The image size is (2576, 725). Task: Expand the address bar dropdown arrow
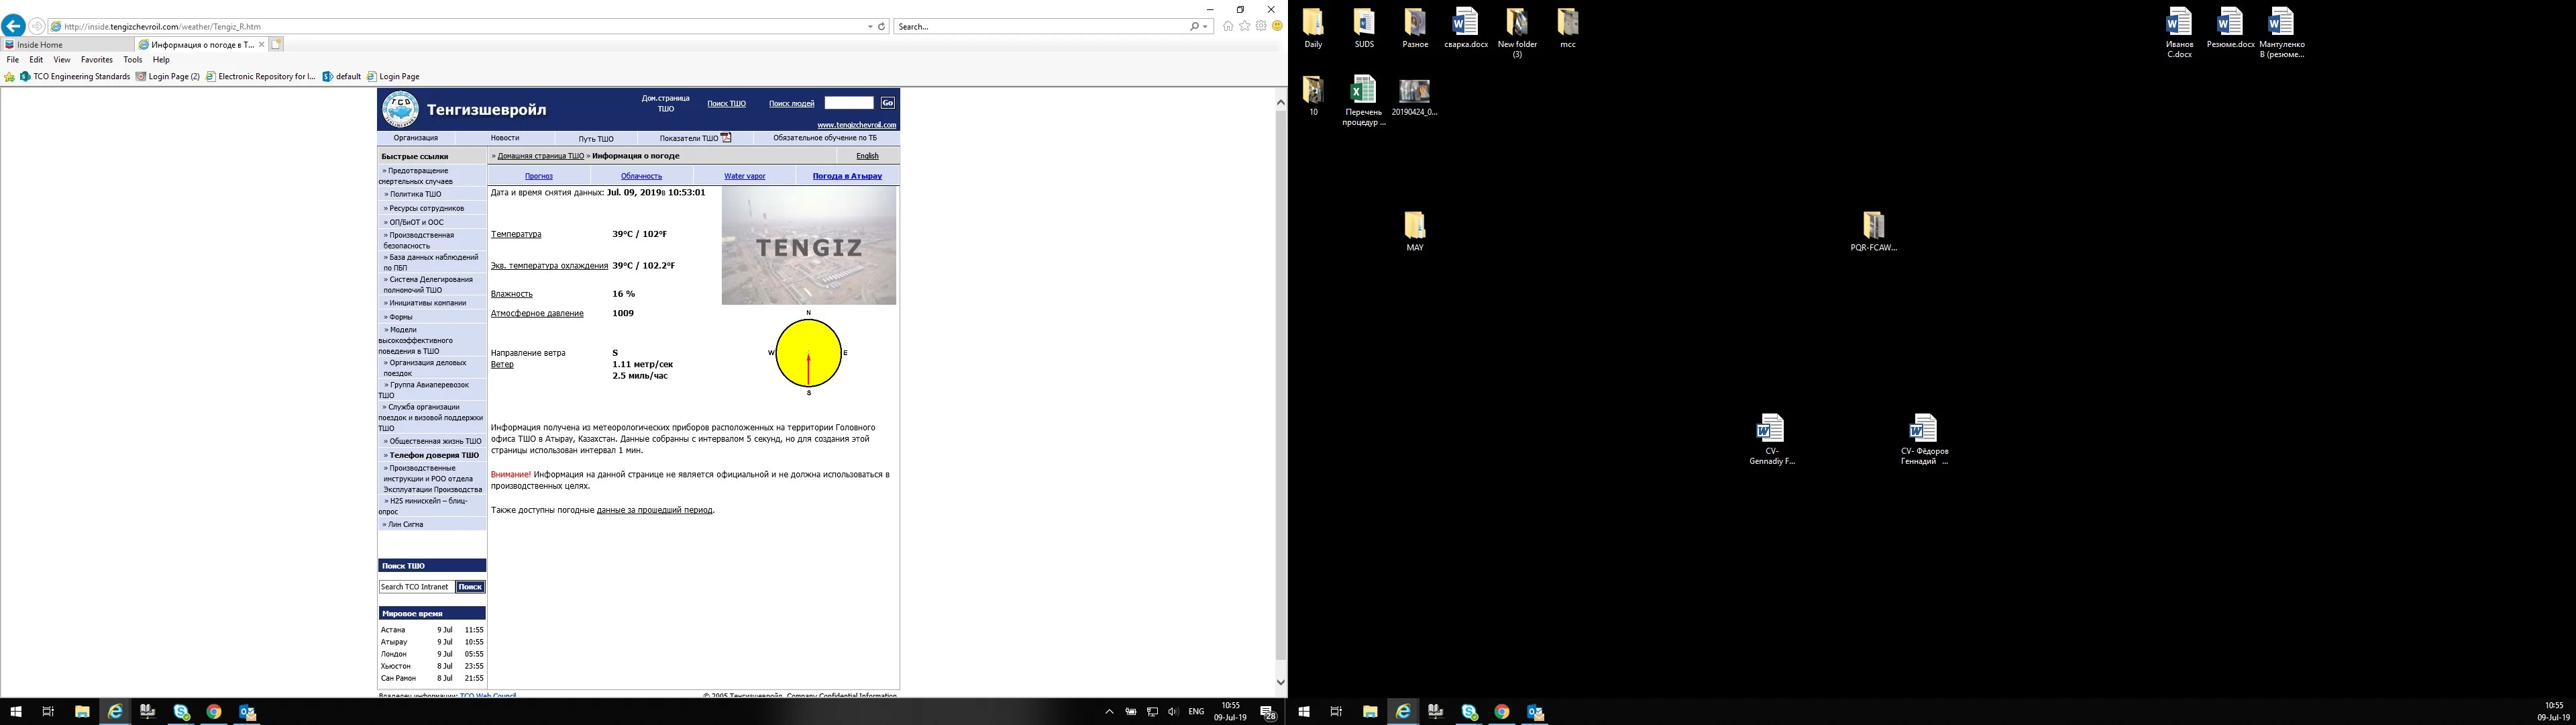point(870,27)
